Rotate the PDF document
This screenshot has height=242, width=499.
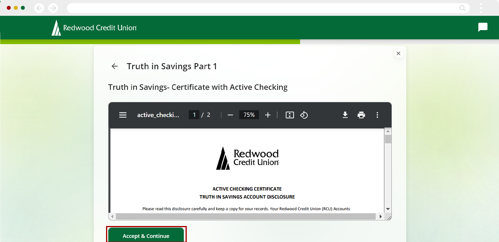pyautogui.click(x=304, y=115)
